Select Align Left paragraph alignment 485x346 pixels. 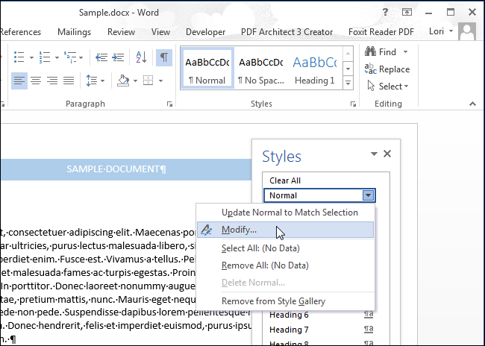19,80
